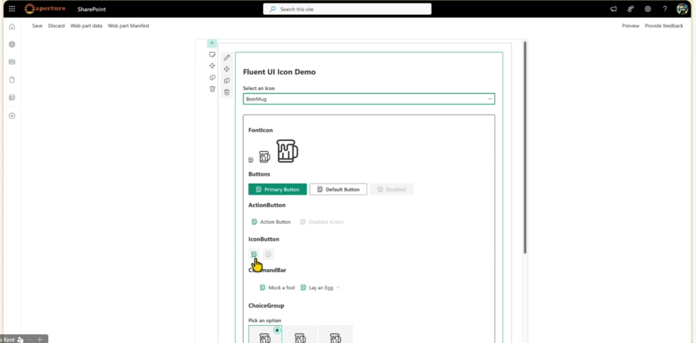Click the enabled BeerMug IconButton
The image size is (696, 343).
pyautogui.click(x=254, y=255)
